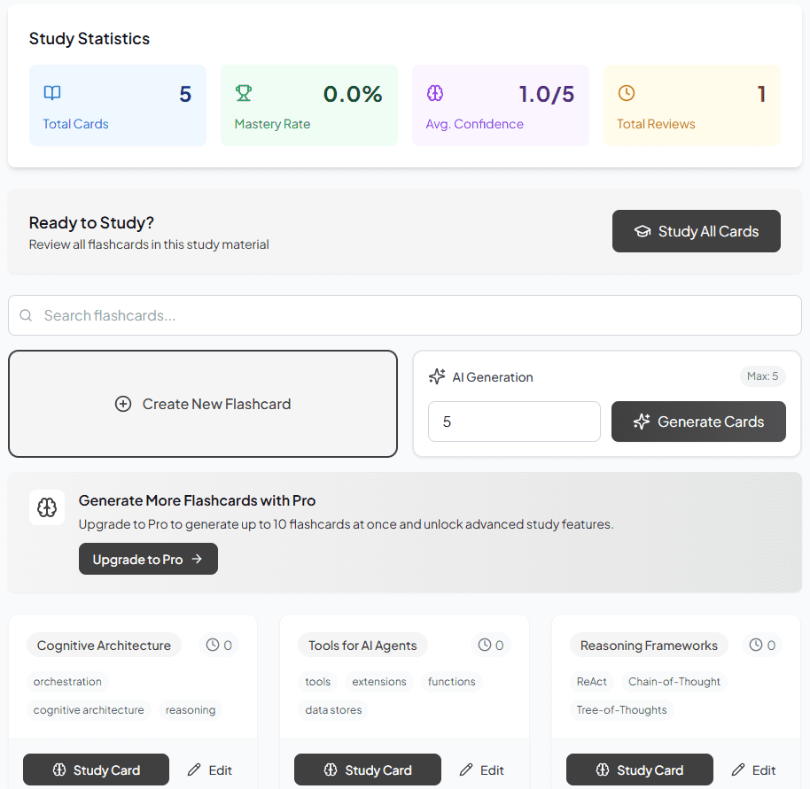Click the AI card count input
Screen dimensions: 810x789
click(x=514, y=422)
